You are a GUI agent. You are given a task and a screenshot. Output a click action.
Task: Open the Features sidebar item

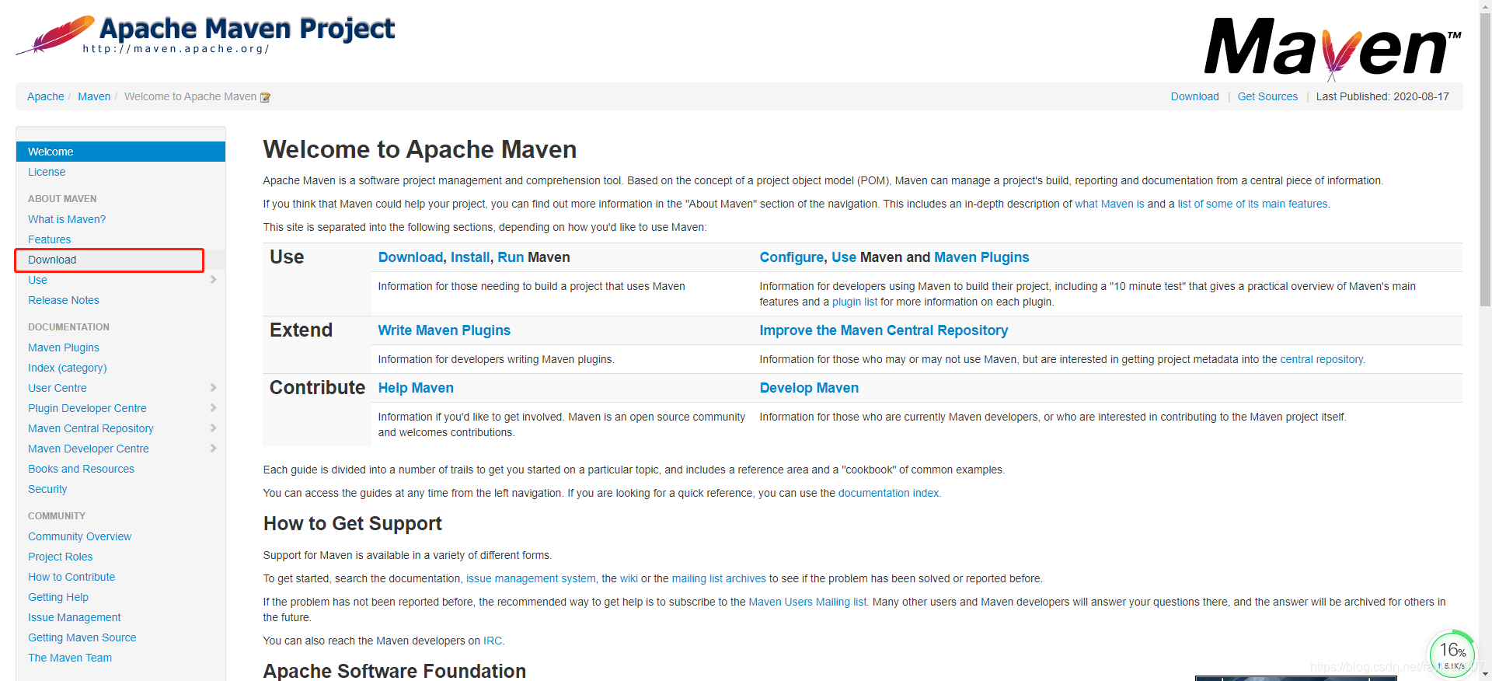[50, 239]
